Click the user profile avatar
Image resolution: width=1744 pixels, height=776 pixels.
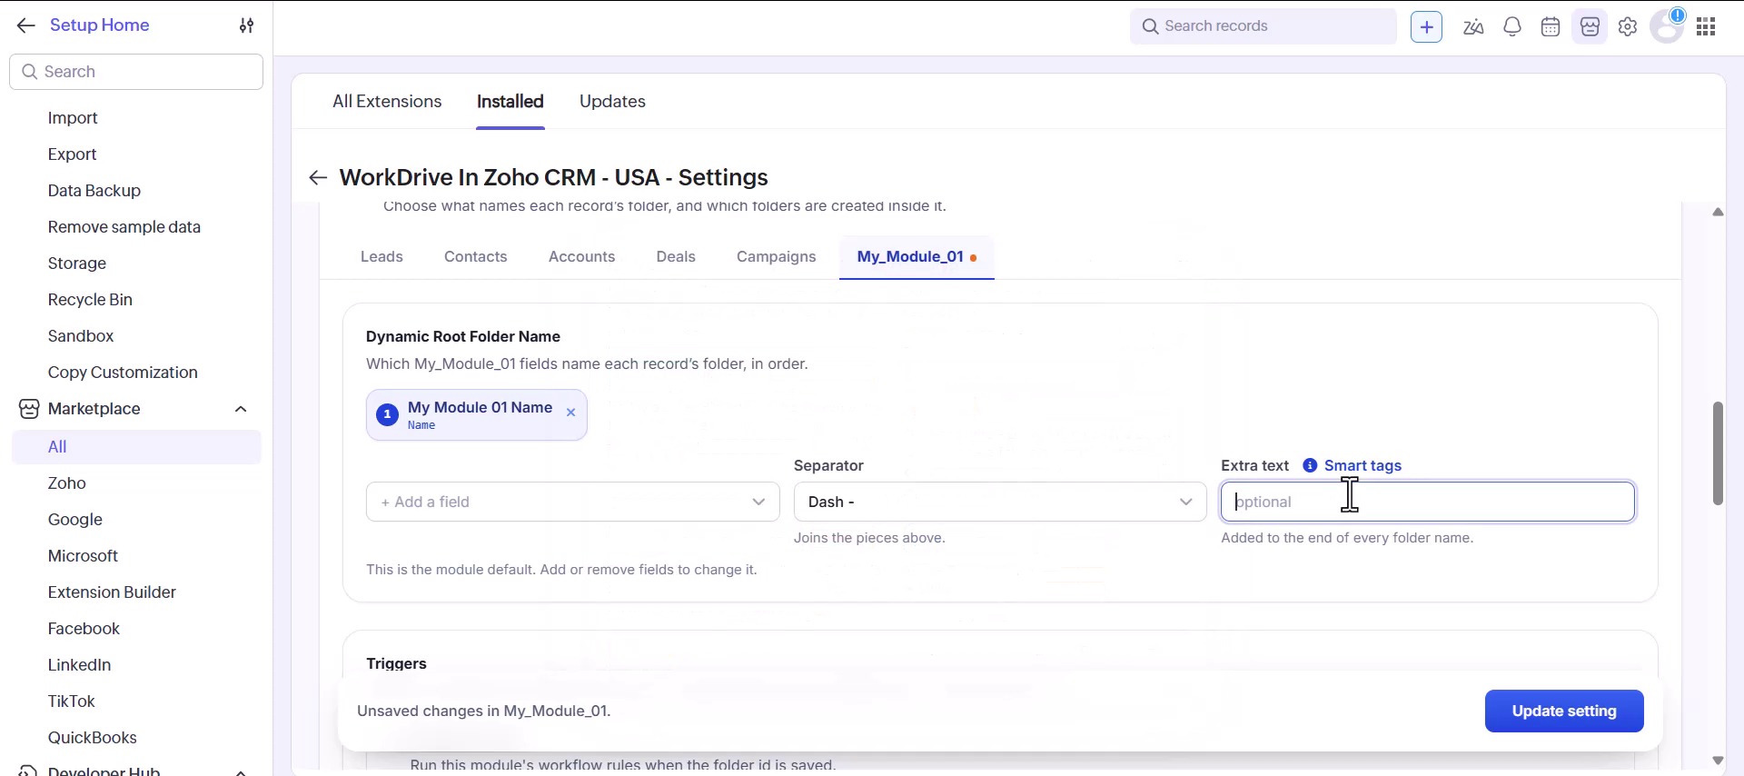click(1668, 26)
